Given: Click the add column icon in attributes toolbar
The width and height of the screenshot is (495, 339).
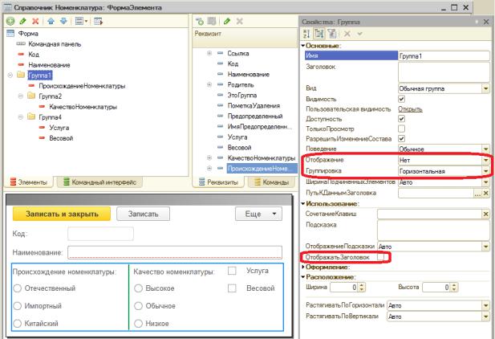Looking at the screenshot, I should 212,21.
